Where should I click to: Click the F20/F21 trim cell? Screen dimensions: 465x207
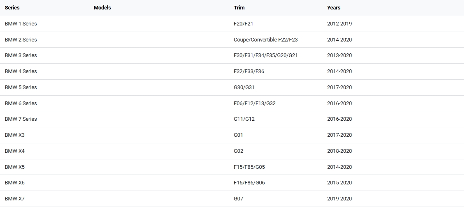243,24
